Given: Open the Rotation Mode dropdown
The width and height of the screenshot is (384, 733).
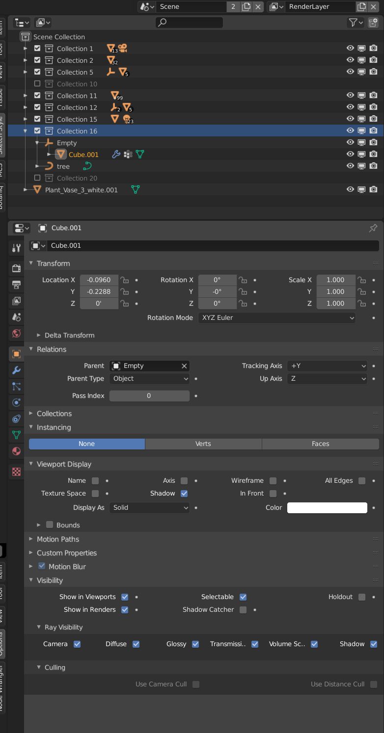Looking at the screenshot, I should [277, 317].
